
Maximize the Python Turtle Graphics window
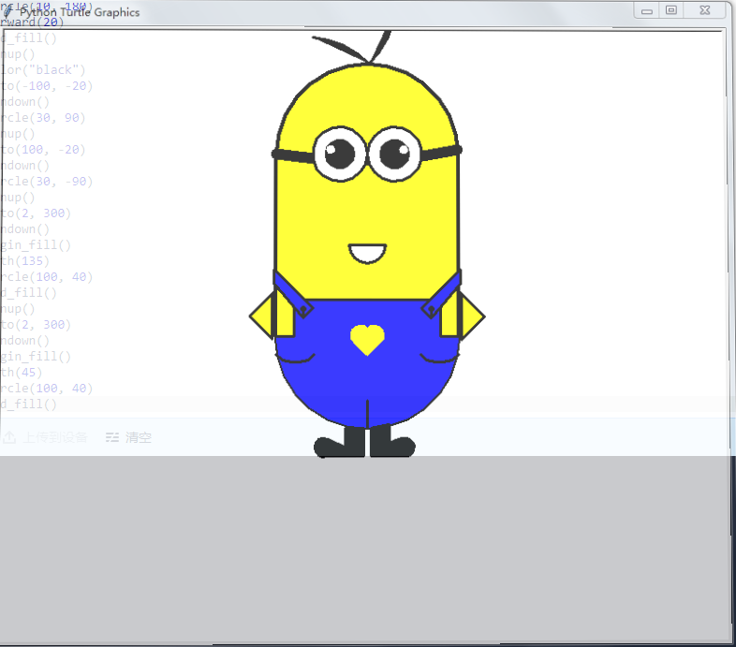click(671, 10)
